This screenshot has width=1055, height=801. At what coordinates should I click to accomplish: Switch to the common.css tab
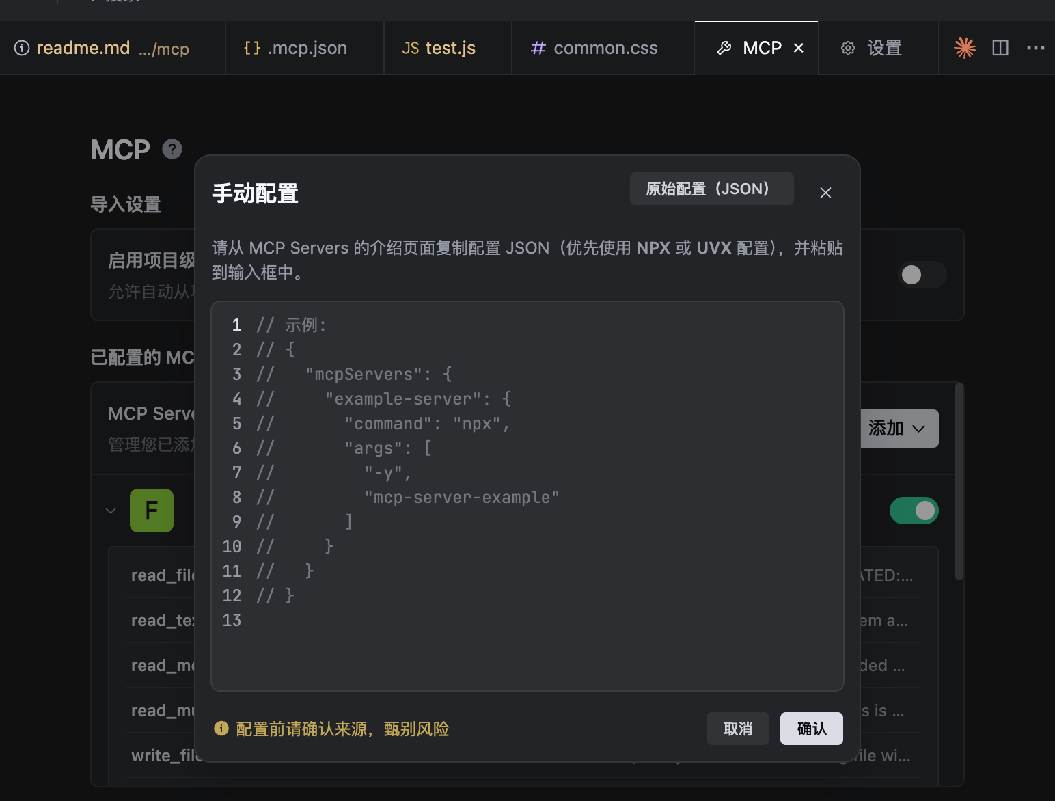click(x=603, y=48)
